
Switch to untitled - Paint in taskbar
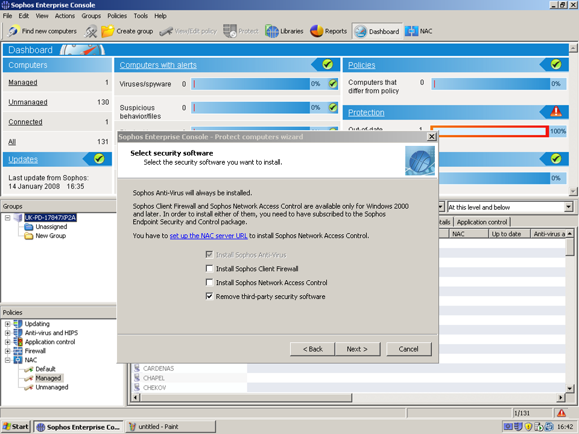click(171, 427)
